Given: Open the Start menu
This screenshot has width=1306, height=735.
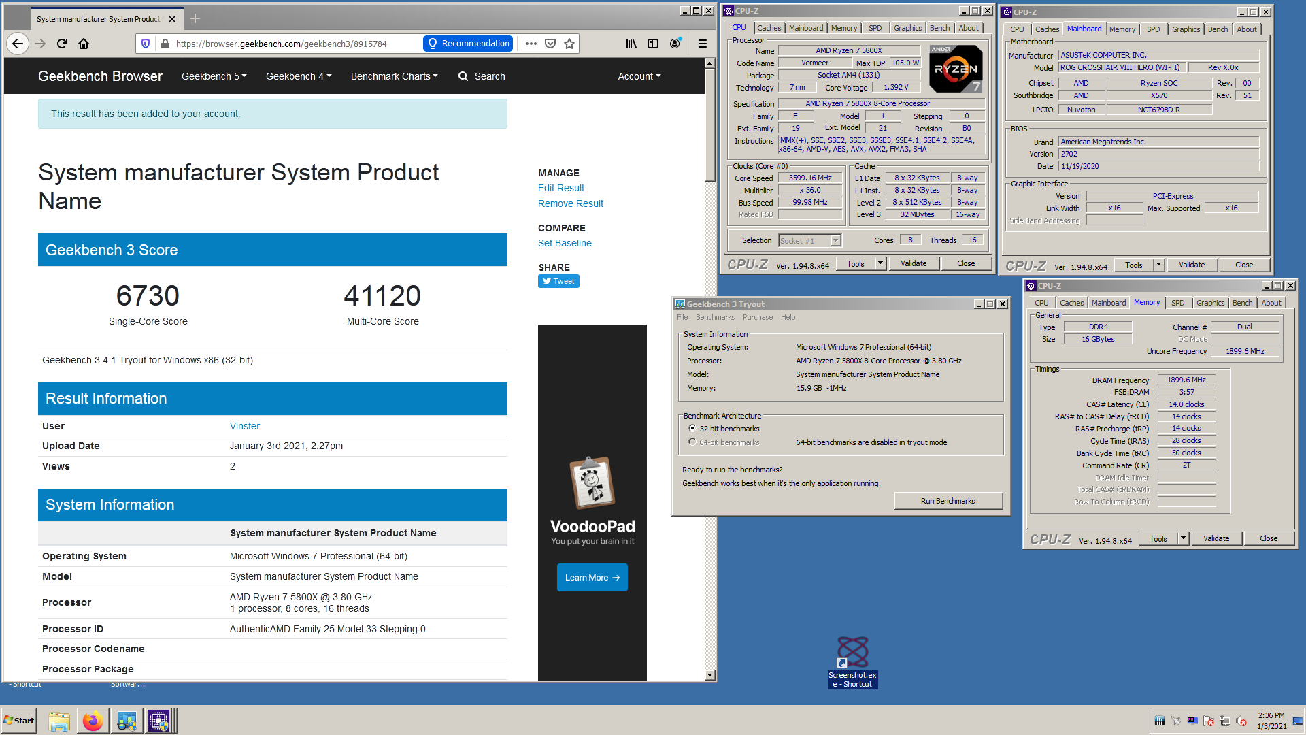Looking at the screenshot, I should coord(18,721).
